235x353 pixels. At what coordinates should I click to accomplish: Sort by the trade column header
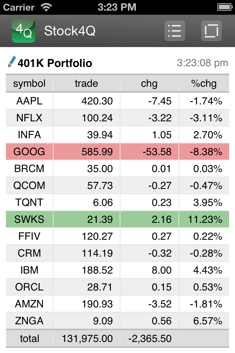[87, 83]
